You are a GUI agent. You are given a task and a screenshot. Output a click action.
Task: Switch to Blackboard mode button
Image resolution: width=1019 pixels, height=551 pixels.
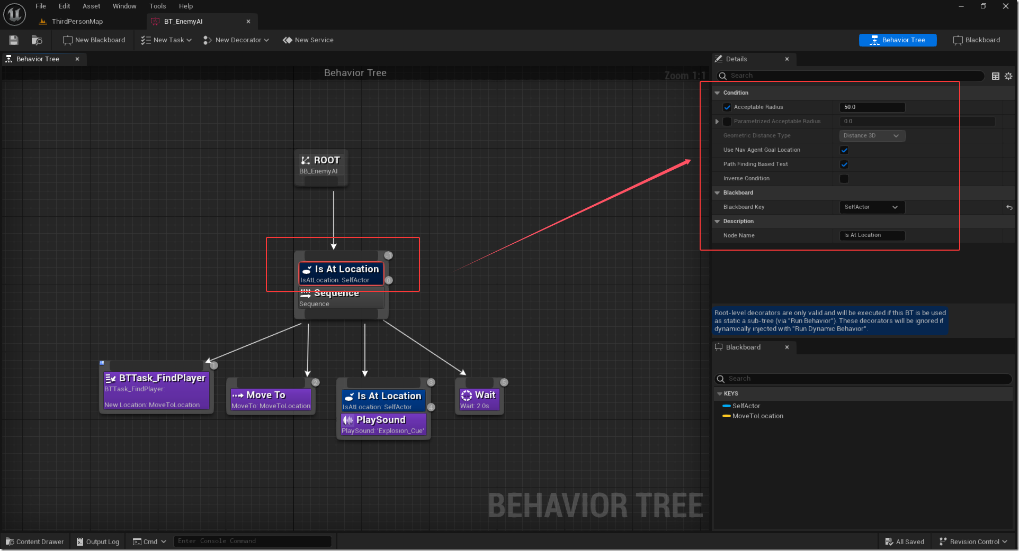977,40
